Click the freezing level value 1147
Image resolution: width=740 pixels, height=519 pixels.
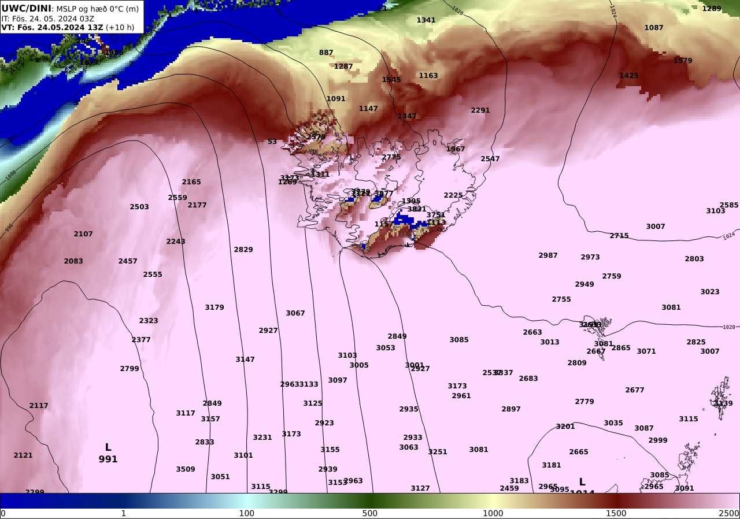[x=368, y=109]
